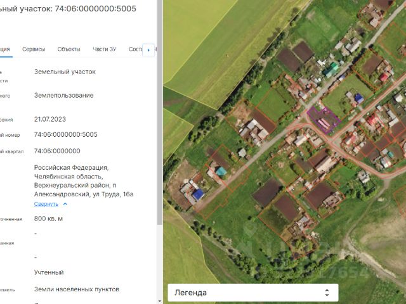This screenshot has height=304, width=406.
Task: Click the status text Учтенный
Action: 49,272
